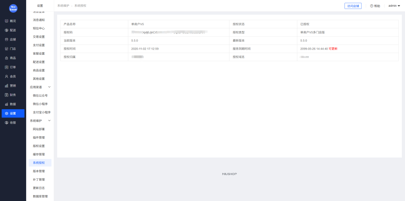Collapse the 系统维护 section
Screen dimensions: 405x201
point(49,121)
